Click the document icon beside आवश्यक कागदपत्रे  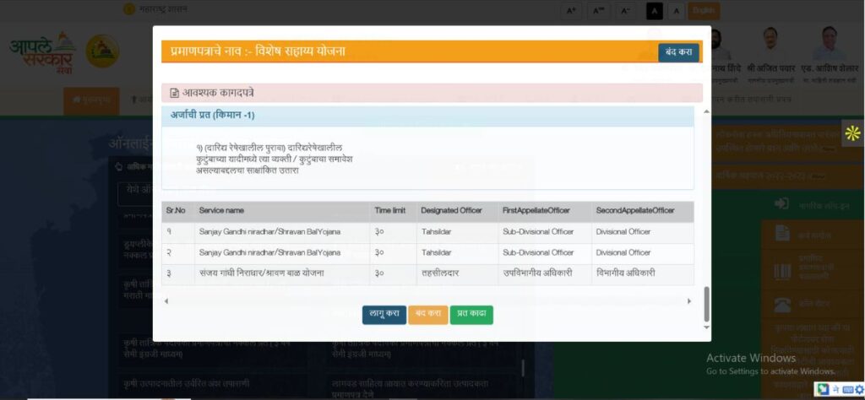point(174,93)
